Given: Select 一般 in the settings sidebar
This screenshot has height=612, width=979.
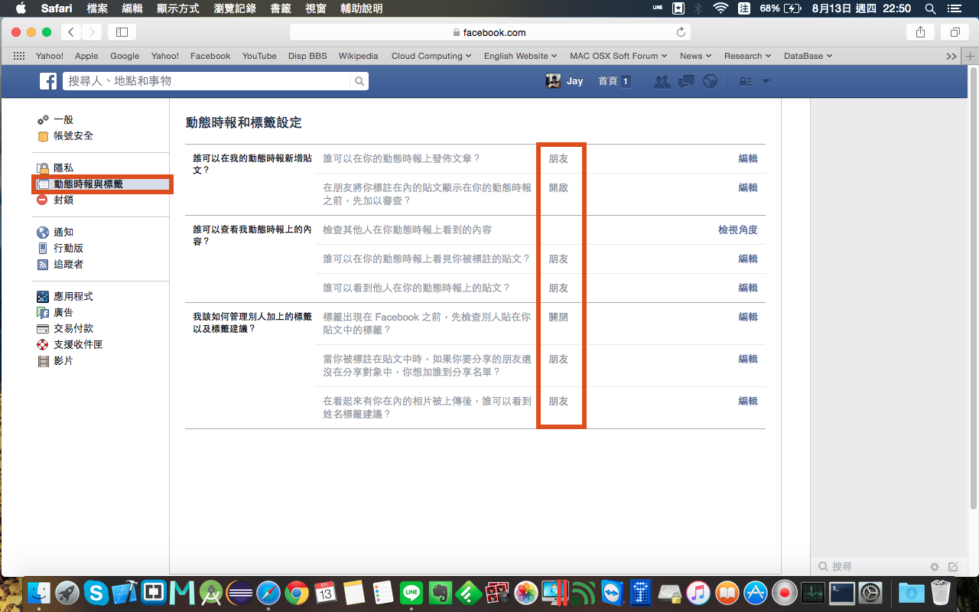Looking at the screenshot, I should (x=63, y=119).
